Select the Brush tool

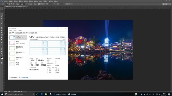coord(2,26)
